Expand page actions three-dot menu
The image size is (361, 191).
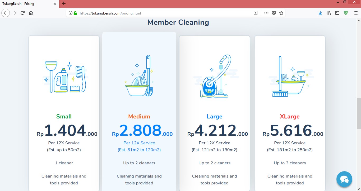pyautogui.click(x=266, y=13)
